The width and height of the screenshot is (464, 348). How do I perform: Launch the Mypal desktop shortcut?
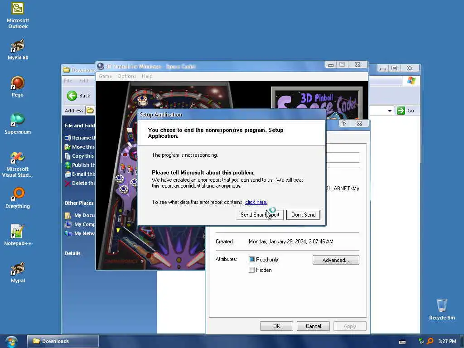tap(18, 272)
